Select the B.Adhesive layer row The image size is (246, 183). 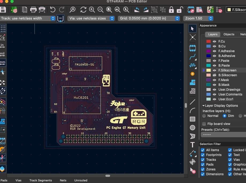tap(227, 56)
